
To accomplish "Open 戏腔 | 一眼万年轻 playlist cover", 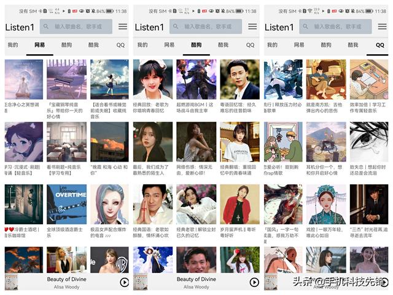I will click(326, 204).
